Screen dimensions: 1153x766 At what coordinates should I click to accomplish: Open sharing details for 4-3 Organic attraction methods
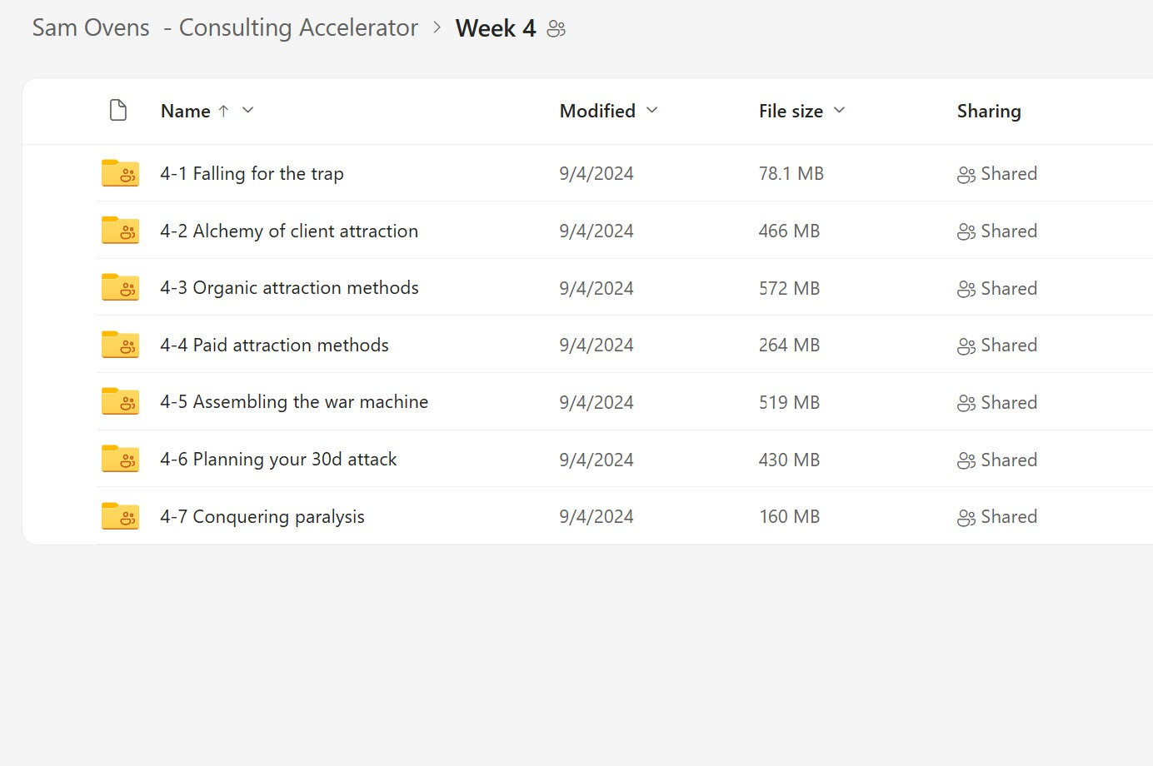click(997, 289)
